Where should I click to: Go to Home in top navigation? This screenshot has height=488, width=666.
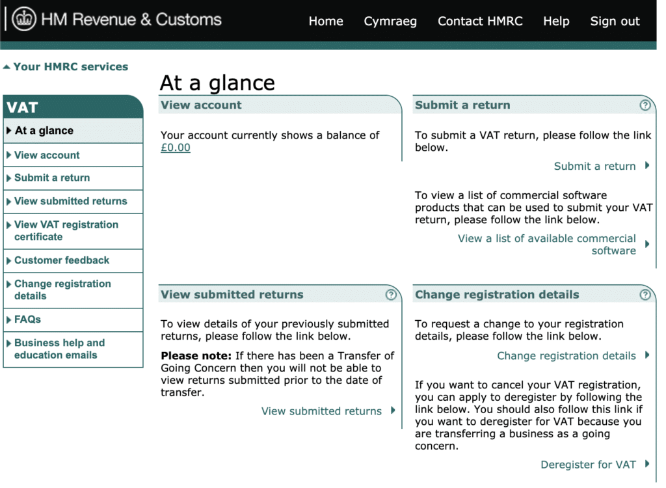pyautogui.click(x=326, y=21)
